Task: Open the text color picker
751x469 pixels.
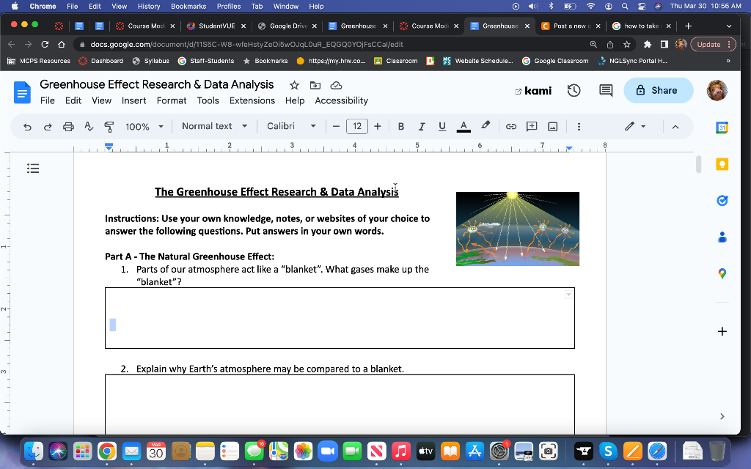Action: point(464,126)
